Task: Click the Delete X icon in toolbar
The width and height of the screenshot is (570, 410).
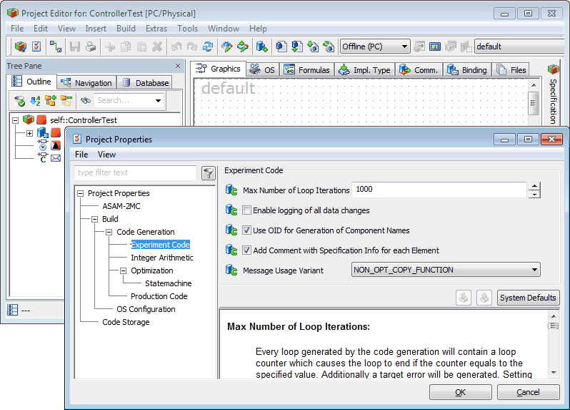Action: pyautogui.click(x=157, y=47)
